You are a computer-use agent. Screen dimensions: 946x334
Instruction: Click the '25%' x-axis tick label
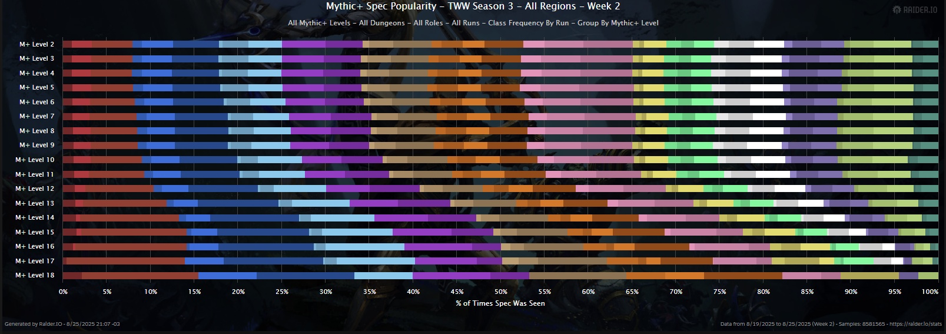282,292
